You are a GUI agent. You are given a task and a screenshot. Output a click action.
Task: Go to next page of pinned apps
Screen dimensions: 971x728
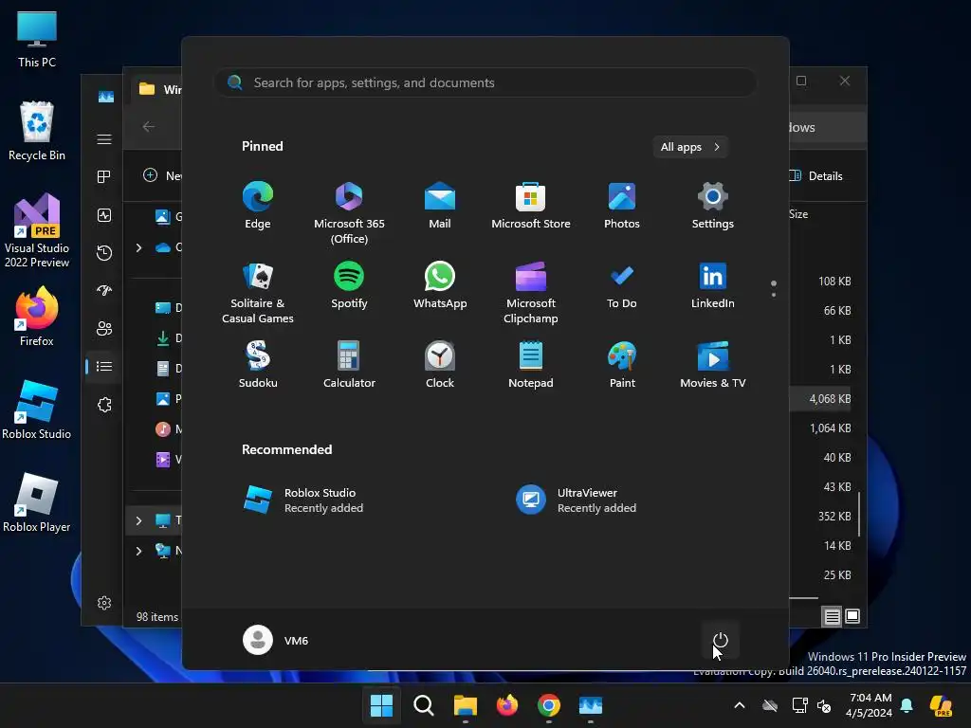pos(774,295)
